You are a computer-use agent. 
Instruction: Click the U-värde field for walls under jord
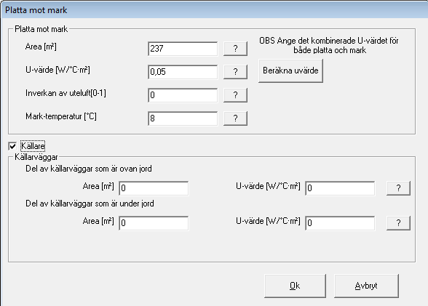[x=340, y=223]
